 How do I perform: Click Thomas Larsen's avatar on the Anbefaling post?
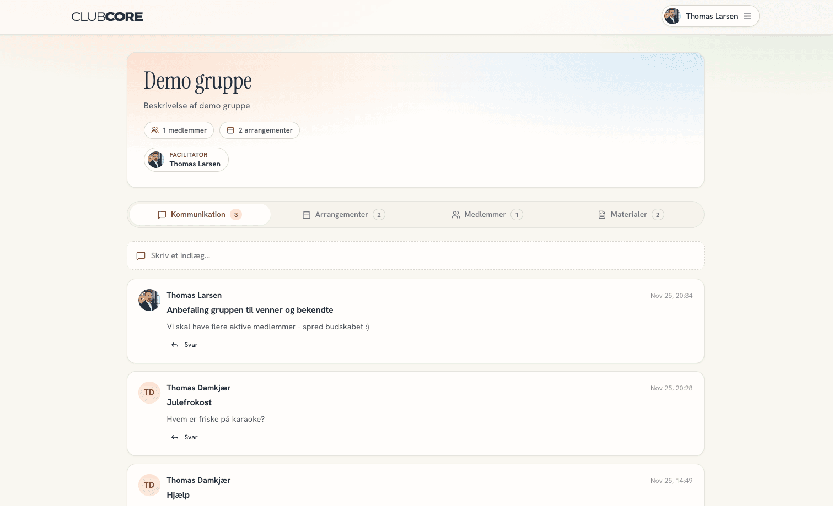click(149, 300)
